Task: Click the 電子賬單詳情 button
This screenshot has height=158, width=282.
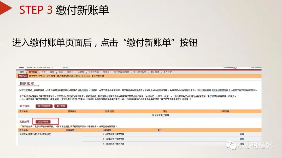Action: click(x=44, y=106)
